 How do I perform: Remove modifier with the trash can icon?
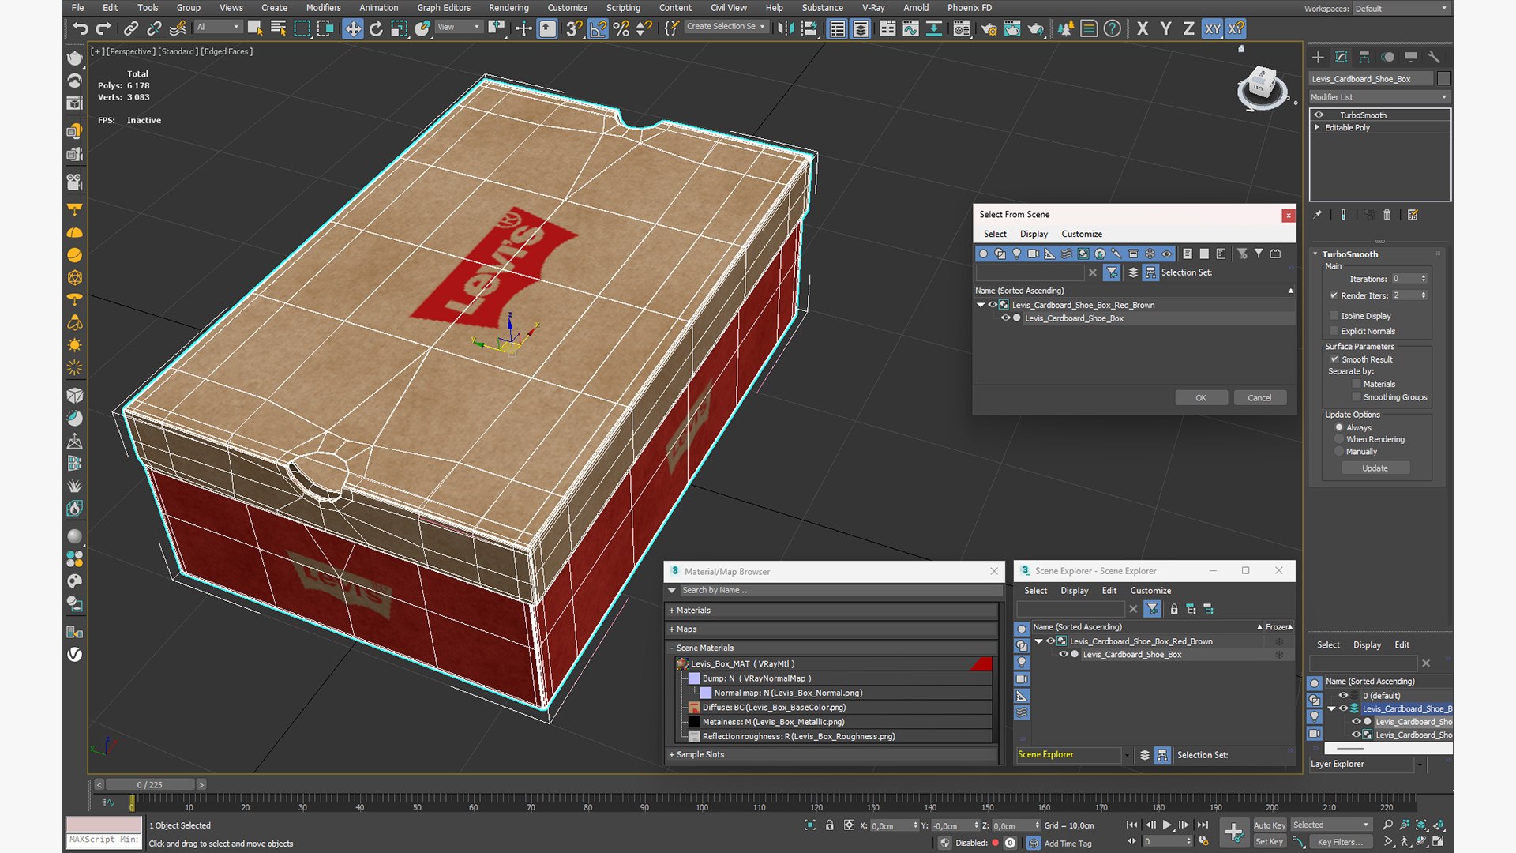(1387, 215)
